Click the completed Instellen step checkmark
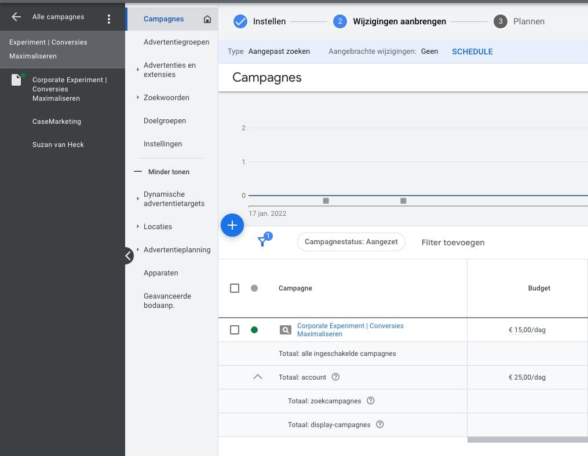 click(240, 21)
